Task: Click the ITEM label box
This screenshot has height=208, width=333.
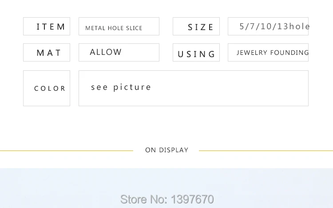Action: (x=47, y=27)
